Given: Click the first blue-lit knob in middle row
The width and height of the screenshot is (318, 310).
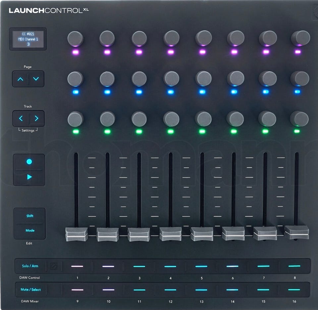Looking at the screenshot, I should 75,79.
